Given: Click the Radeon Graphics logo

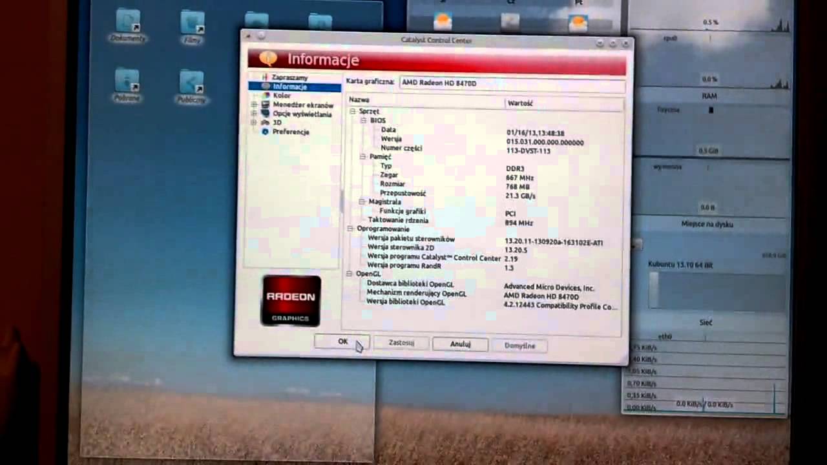Looking at the screenshot, I should coord(291,300).
